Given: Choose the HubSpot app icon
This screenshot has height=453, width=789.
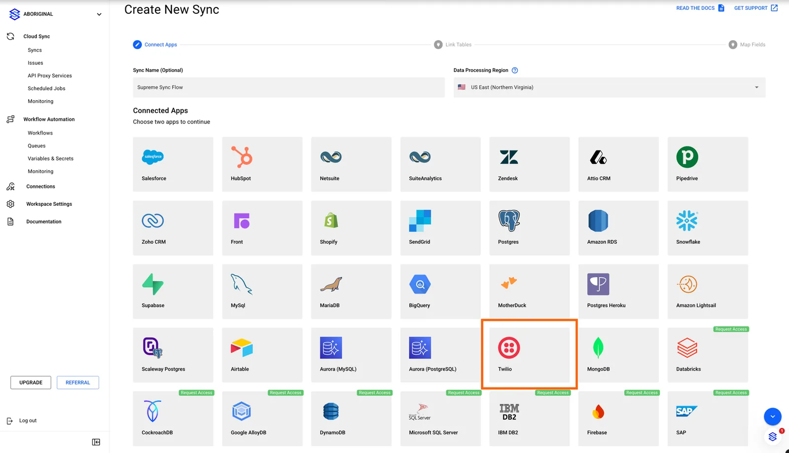Looking at the screenshot, I should (242, 157).
